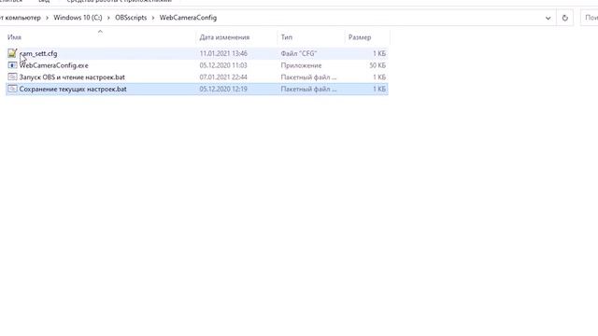Click the date 05.12.2020 12:19
Image resolution: width=598 pixels, height=336 pixels.
pos(223,90)
